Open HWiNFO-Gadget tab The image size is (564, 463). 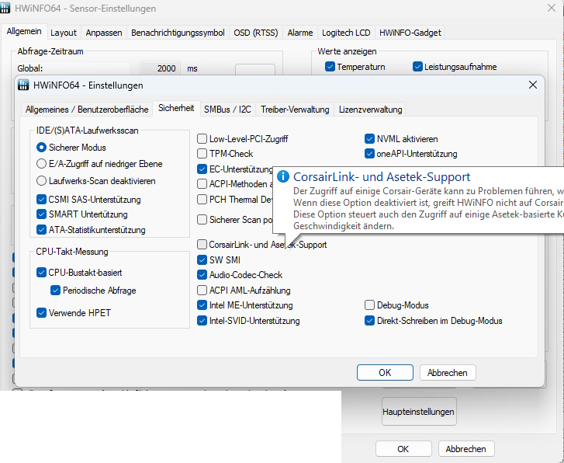(410, 33)
